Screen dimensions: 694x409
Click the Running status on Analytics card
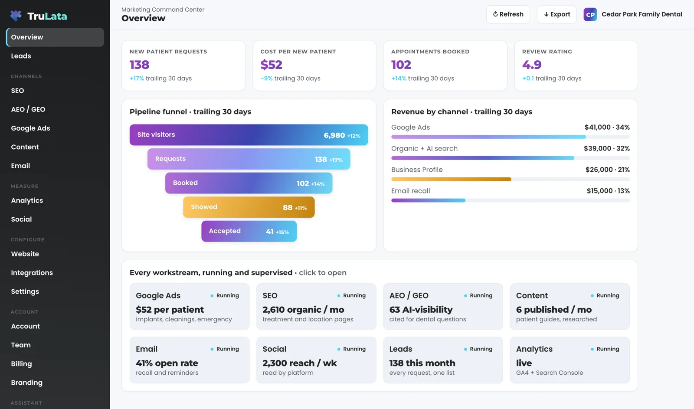click(x=605, y=349)
